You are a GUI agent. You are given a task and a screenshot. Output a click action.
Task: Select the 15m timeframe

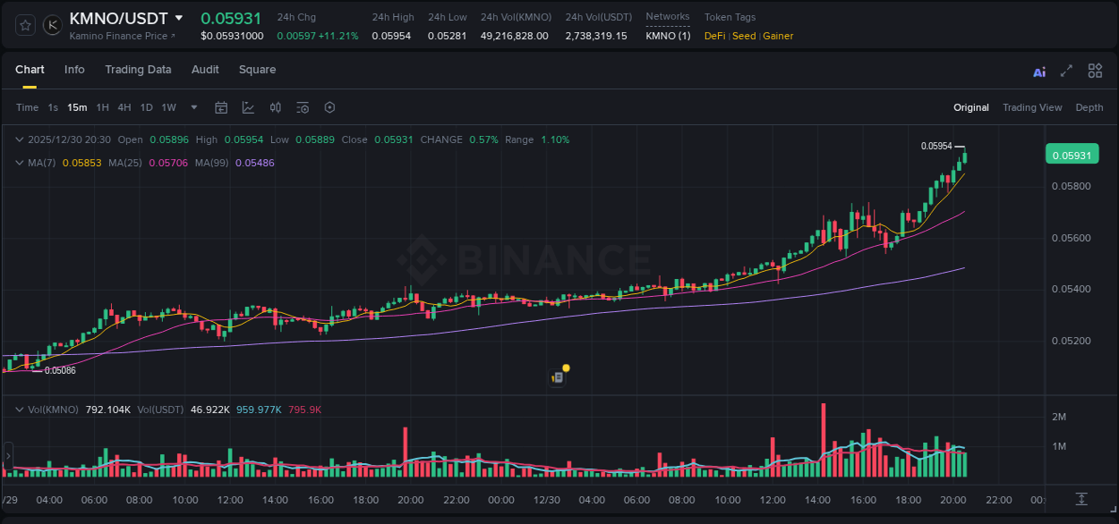coord(77,107)
